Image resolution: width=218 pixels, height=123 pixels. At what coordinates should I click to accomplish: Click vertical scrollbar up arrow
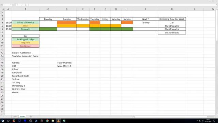(217, 9)
